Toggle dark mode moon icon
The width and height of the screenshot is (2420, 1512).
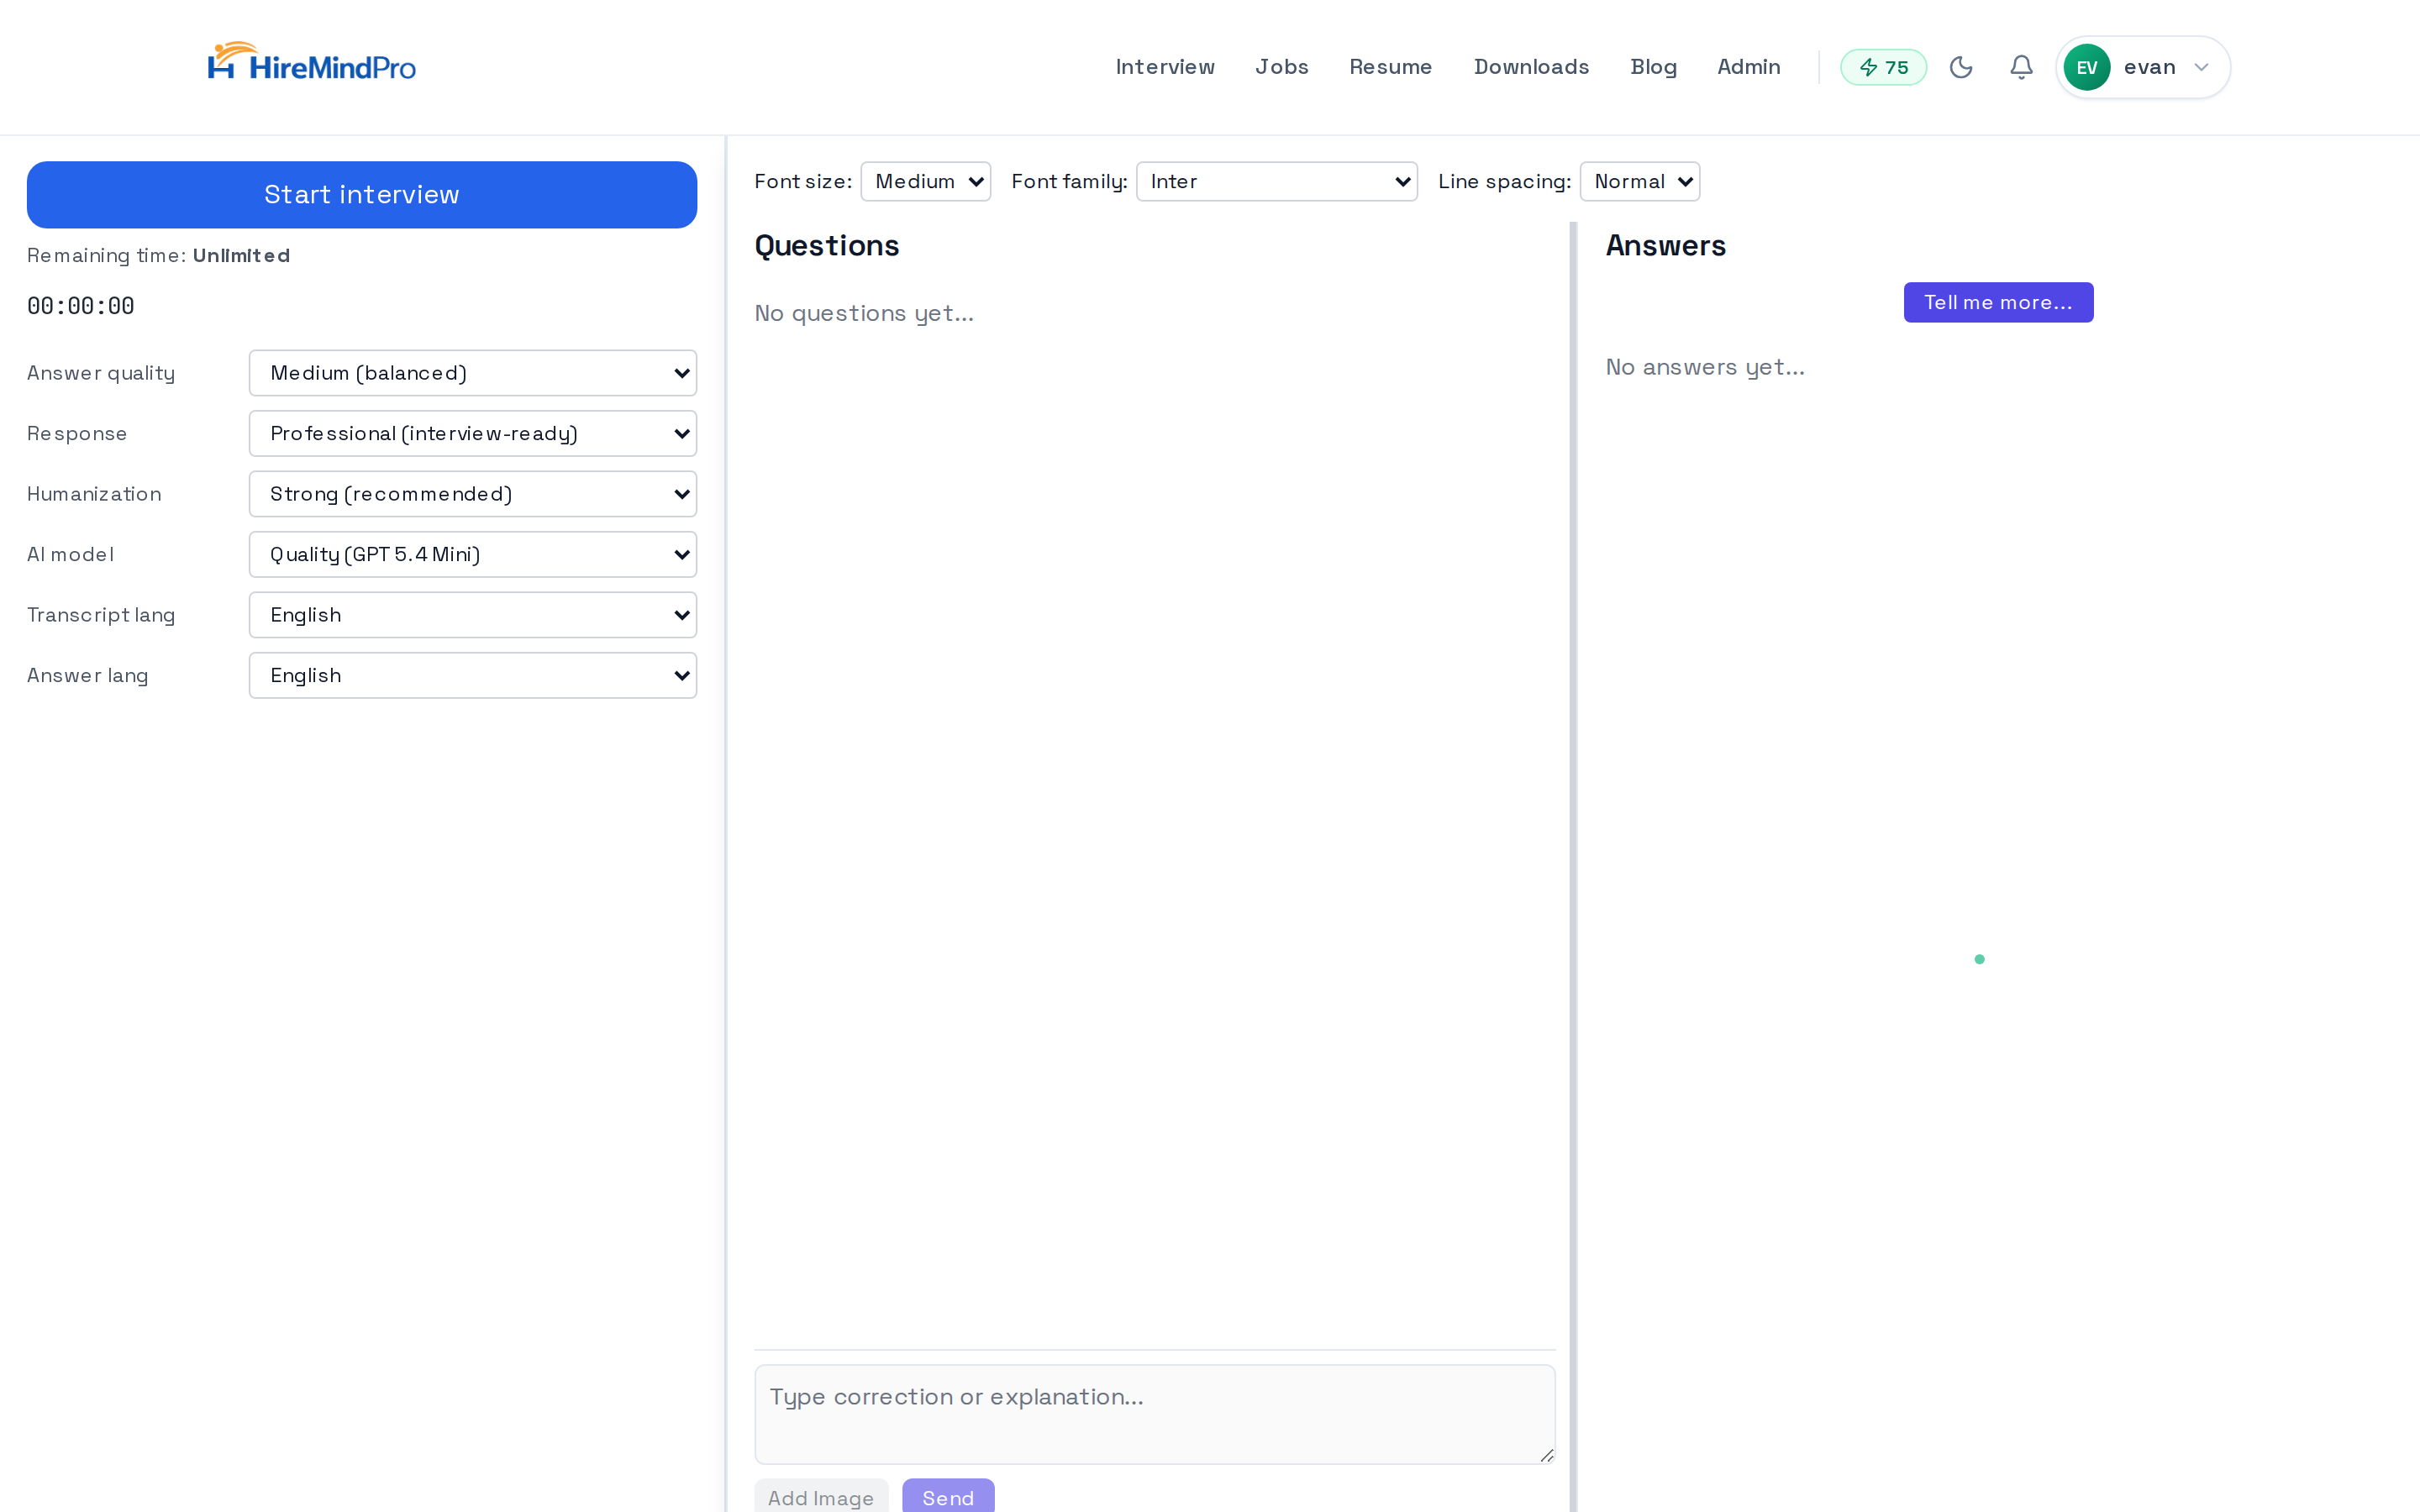(1961, 67)
